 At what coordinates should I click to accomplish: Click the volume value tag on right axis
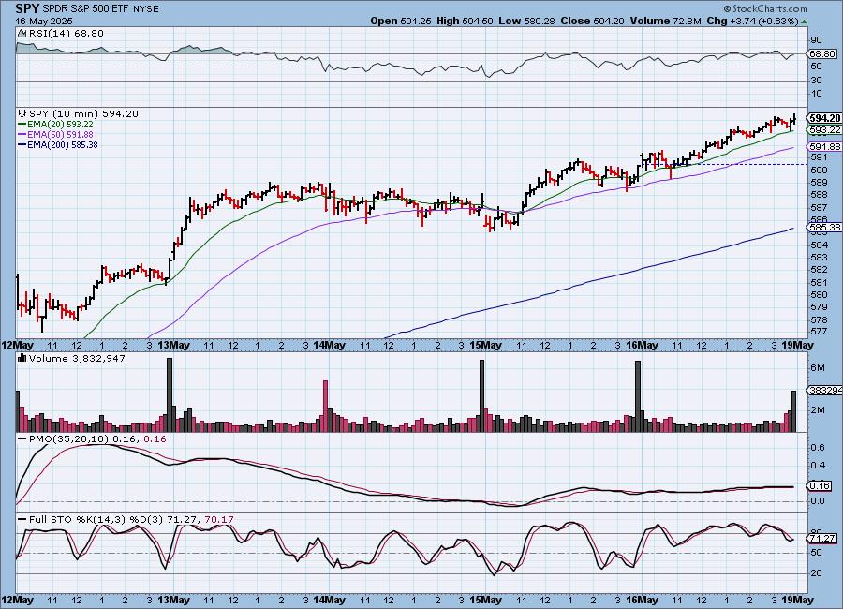tap(824, 391)
